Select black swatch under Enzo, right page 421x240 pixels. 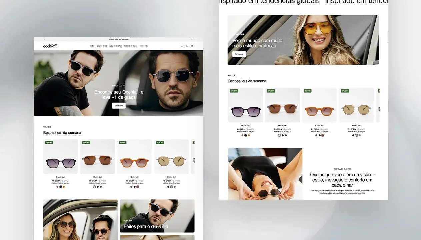point(246,135)
